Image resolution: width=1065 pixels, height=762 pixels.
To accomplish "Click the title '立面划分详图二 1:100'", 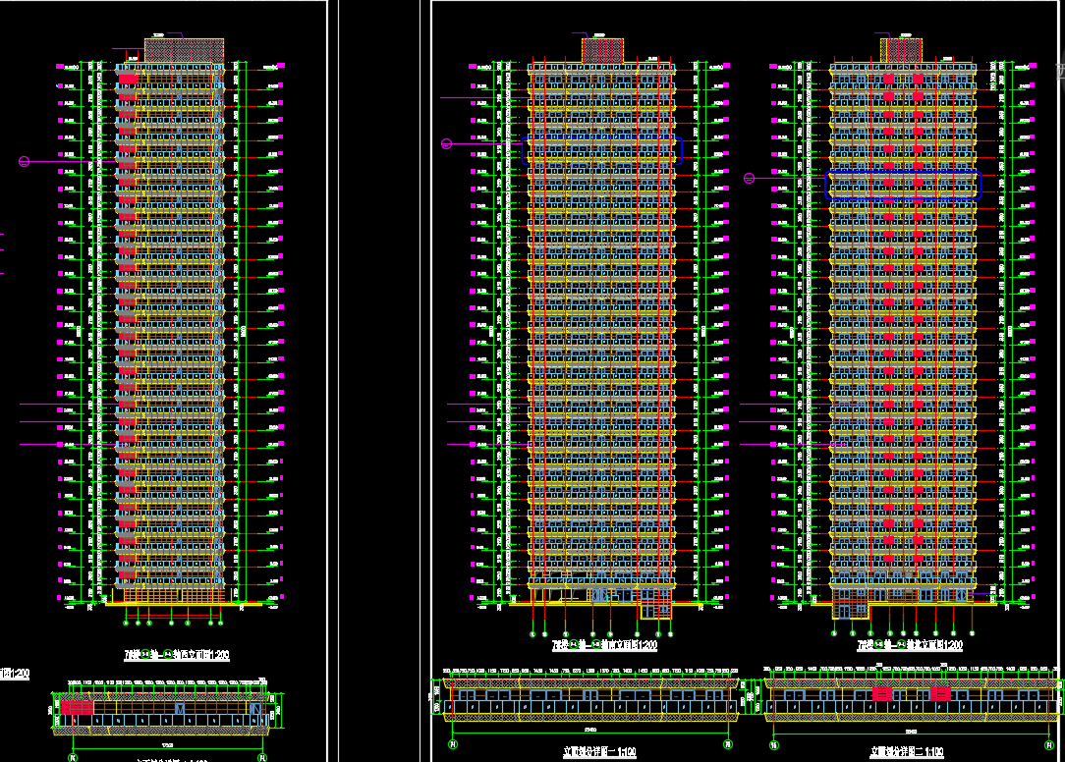I will [907, 752].
